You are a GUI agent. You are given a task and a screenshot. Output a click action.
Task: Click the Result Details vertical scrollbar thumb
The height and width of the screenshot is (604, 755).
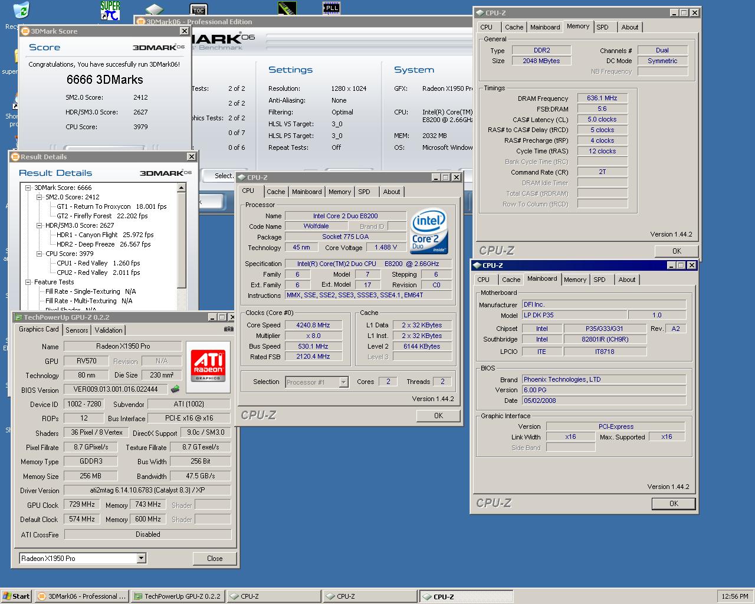click(182, 240)
